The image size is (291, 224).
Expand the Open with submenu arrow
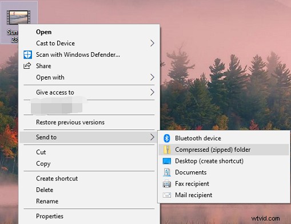[x=152, y=77]
